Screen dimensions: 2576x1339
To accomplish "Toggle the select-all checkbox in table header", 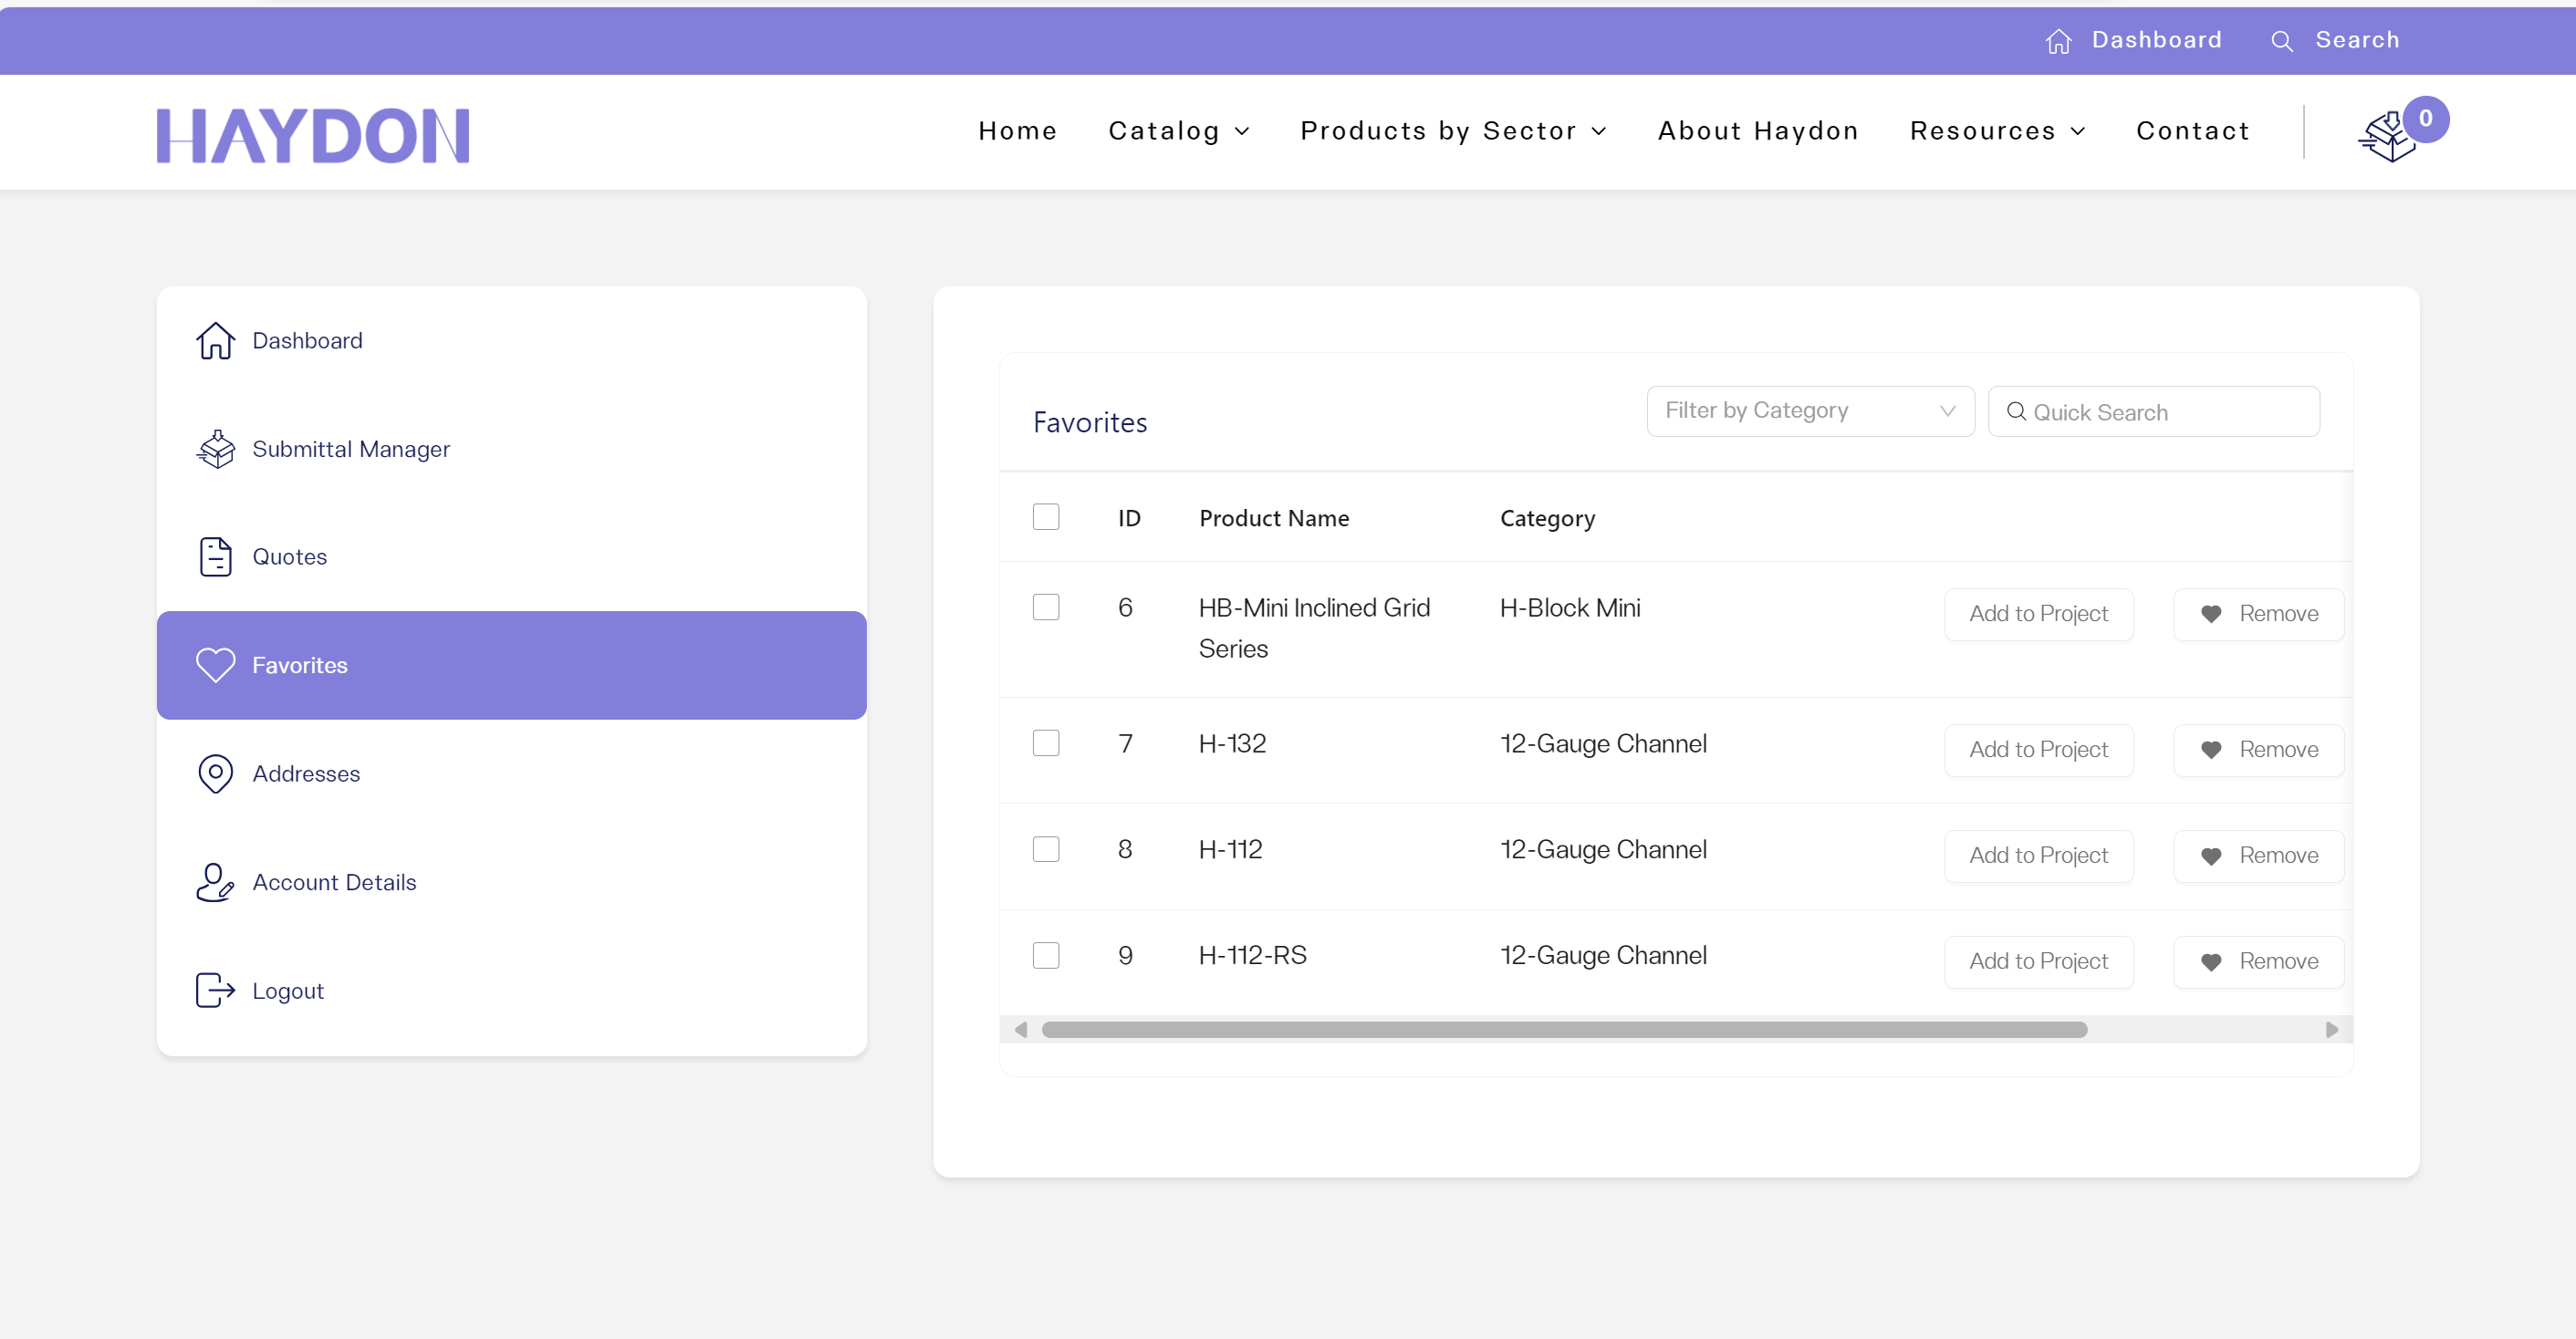I will pyautogui.click(x=1046, y=516).
